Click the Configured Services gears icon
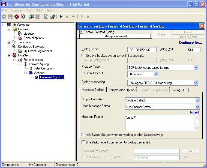Image resolution: width=207 pixels, height=168 pixels. coord(14,47)
